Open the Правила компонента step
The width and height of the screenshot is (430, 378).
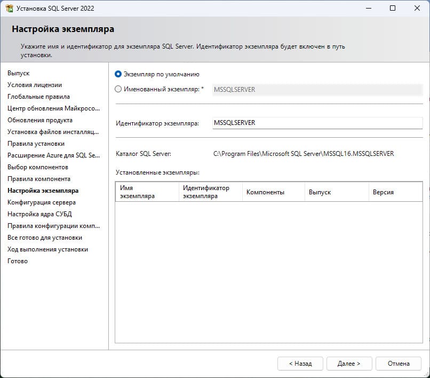tap(39, 179)
